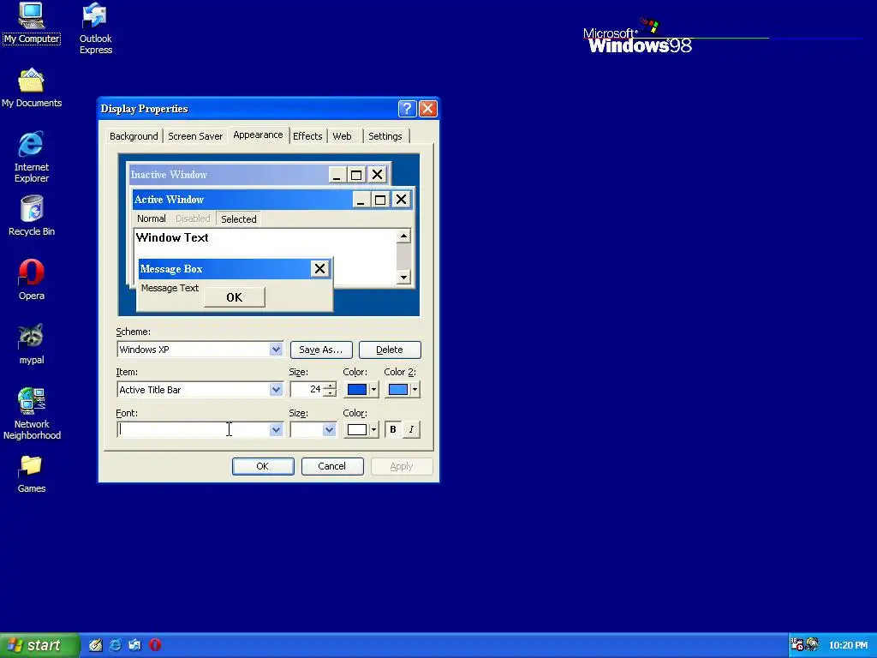The height and width of the screenshot is (658, 877).
Task: Select the Internet Explorer desktop icon
Action: click(x=32, y=157)
